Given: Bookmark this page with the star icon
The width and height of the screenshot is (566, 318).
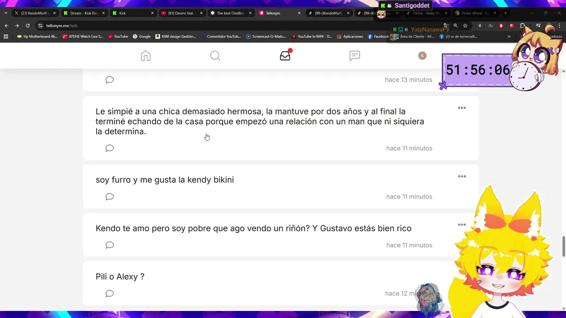Looking at the screenshot, I should point(465,26).
